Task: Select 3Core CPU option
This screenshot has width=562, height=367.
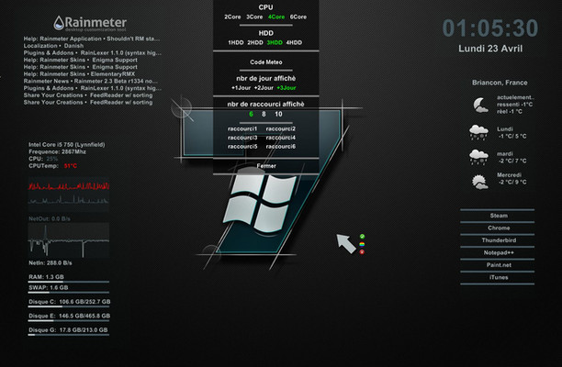Action: click(254, 17)
